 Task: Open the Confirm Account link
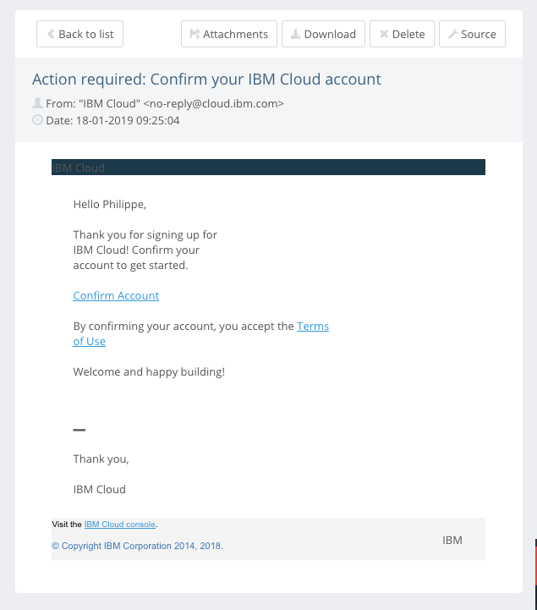(x=116, y=295)
